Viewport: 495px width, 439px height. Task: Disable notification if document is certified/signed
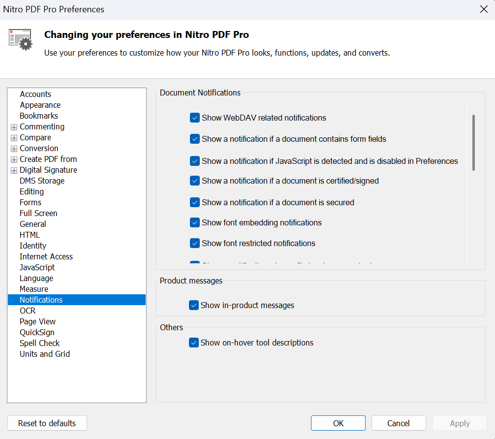point(195,181)
